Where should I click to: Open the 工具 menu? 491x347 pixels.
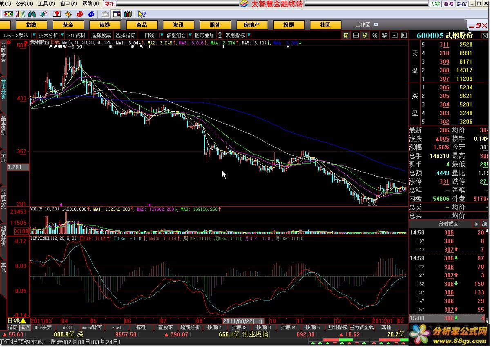pos(46,4)
